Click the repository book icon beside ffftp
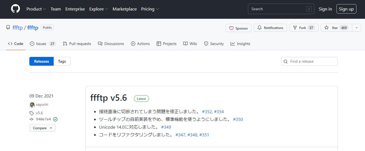 (8, 27)
